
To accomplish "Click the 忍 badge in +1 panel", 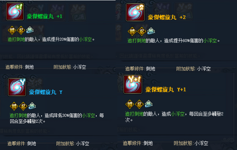I will (x=21, y=30).
